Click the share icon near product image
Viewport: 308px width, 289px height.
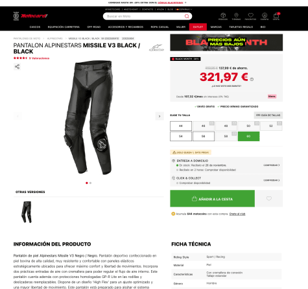click(x=17, y=67)
